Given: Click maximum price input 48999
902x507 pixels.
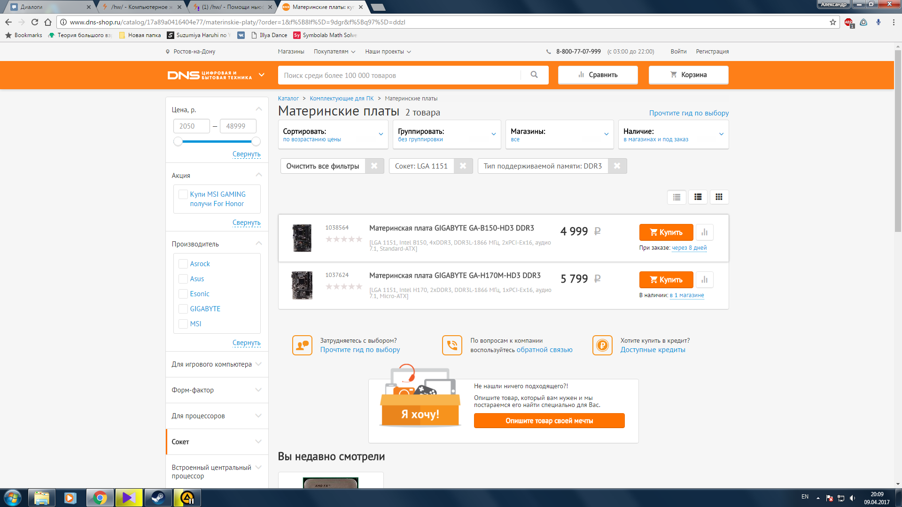Looking at the screenshot, I should (238, 126).
